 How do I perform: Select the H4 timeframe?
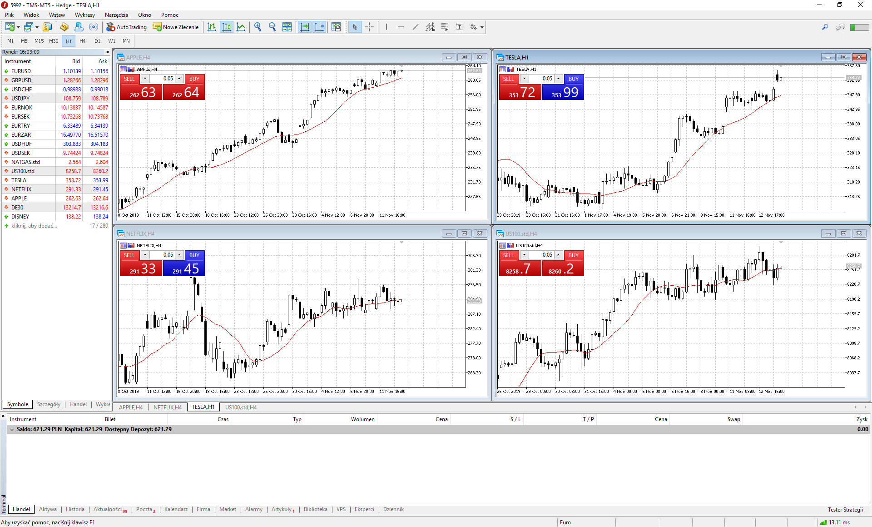point(83,41)
